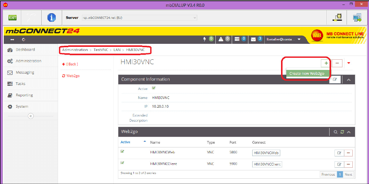
Task: Click the remote desktop transfer icon
Action: tap(357, 18)
